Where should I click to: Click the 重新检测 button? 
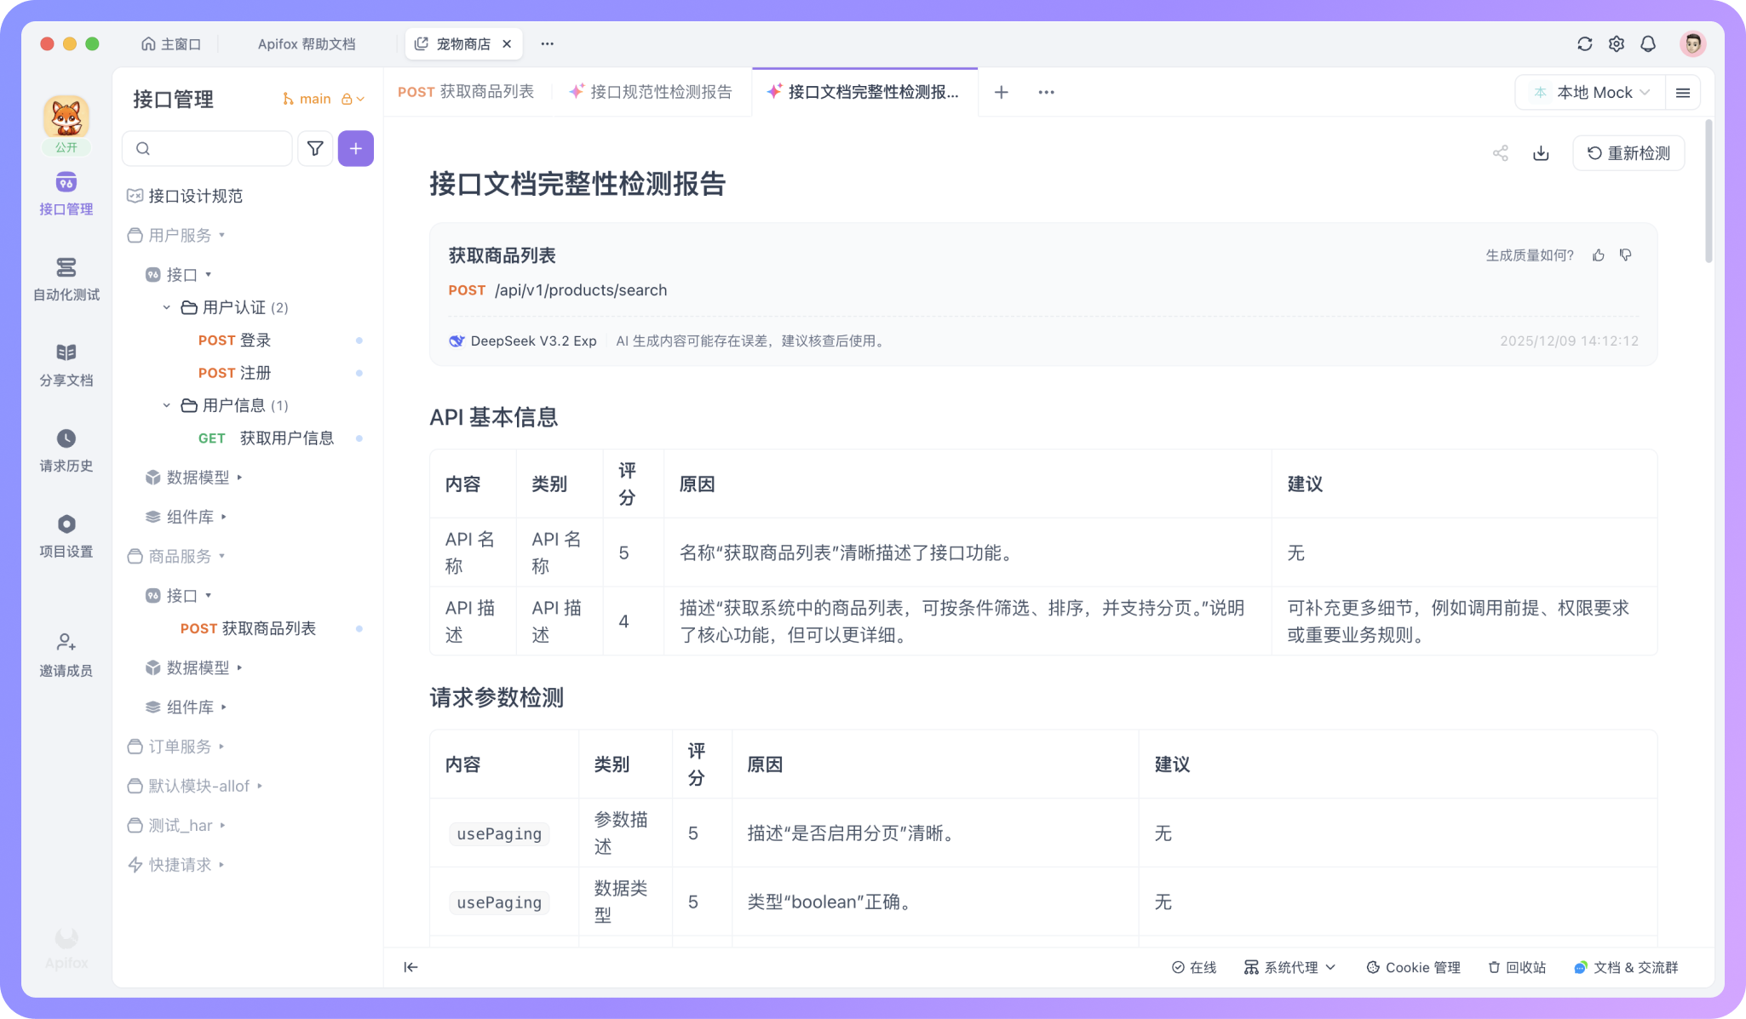coord(1628,153)
